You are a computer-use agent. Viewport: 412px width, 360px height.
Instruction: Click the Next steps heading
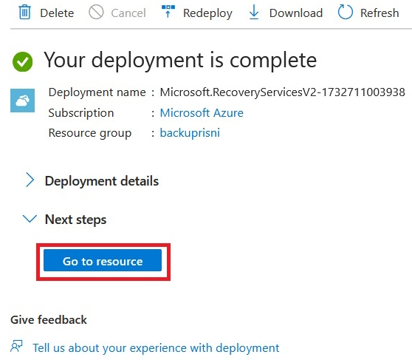tap(75, 220)
